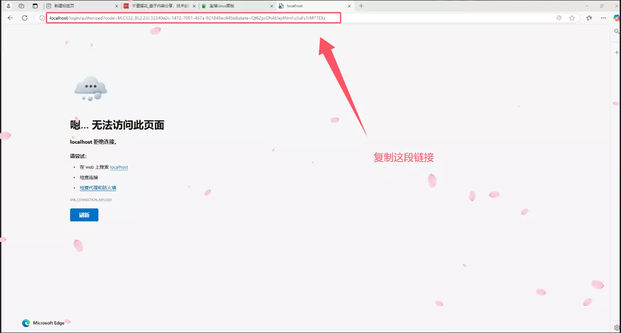621x333 pixels.
Task: Click the Microsoft Edge logo at bottom
Action: tap(26, 323)
